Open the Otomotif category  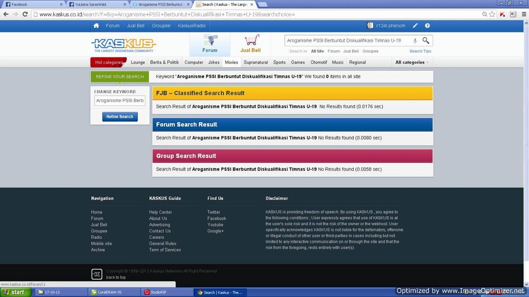tap(319, 62)
